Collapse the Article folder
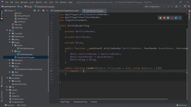 [x=13, y=45]
